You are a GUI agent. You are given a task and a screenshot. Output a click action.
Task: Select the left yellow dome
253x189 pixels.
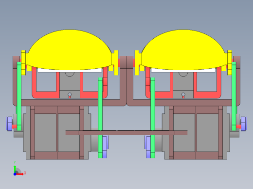[70, 50]
